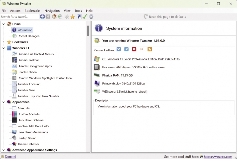Click the Gmail envelope icon
This screenshot has height=159, width=237.
coord(142,49)
